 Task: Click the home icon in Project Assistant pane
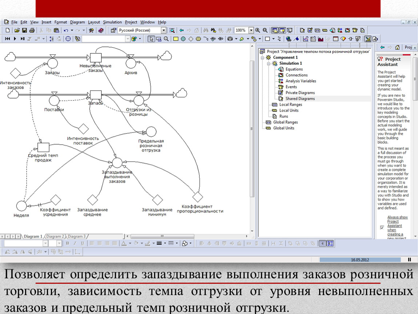click(397, 48)
